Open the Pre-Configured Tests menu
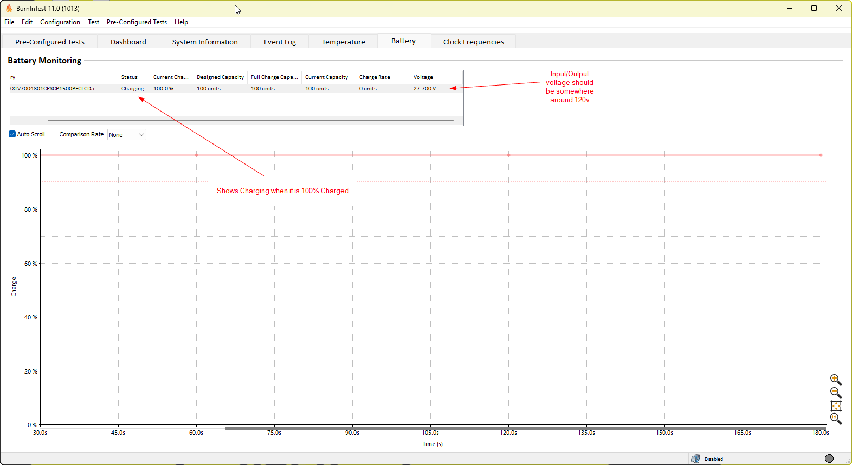The image size is (852, 465). point(137,22)
